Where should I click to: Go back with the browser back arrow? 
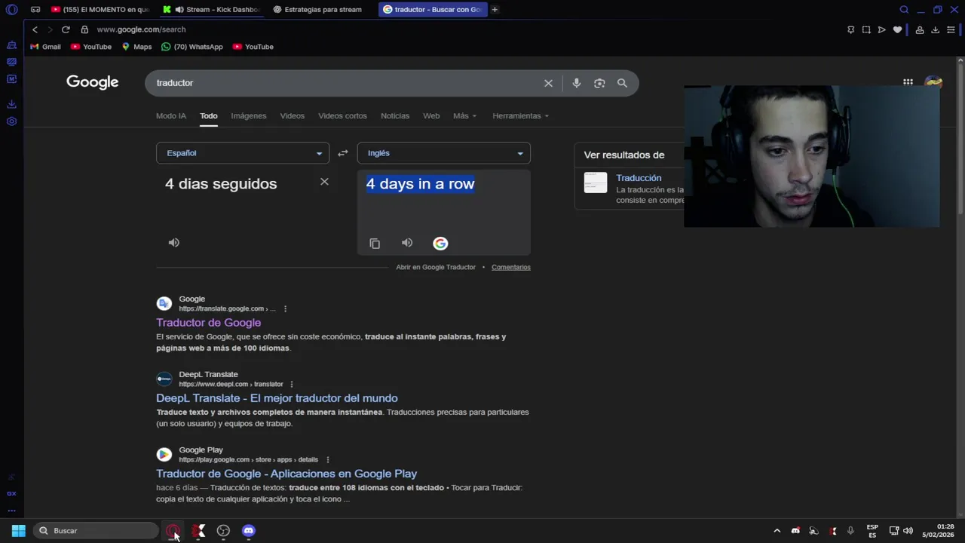point(35,29)
